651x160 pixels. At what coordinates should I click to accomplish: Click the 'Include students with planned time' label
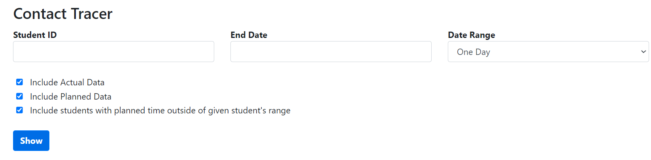point(160,111)
